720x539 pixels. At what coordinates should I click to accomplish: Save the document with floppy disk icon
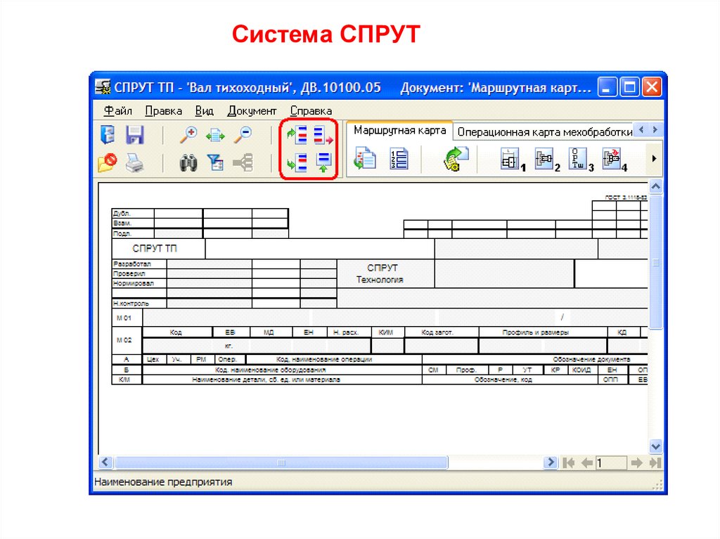click(x=135, y=135)
